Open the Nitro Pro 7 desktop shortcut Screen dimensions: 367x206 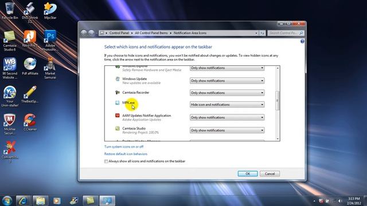pyautogui.click(x=30, y=38)
